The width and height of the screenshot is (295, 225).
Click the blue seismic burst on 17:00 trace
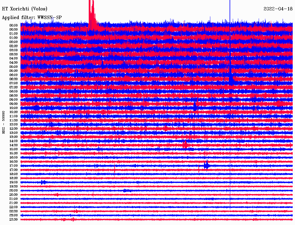(207, 165)
